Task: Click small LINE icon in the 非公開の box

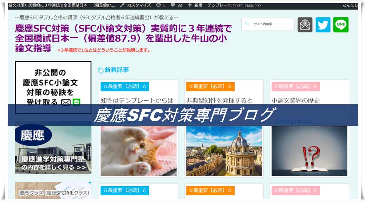Action: point(76,102)
